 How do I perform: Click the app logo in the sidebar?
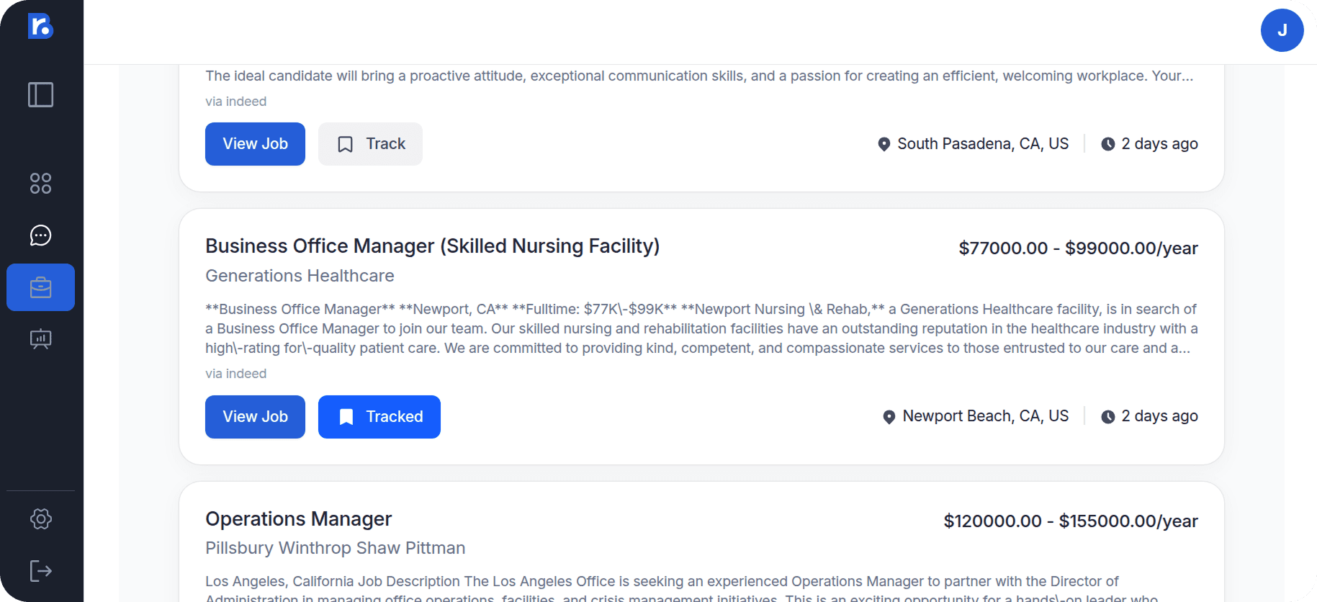(x=40, y=26)
